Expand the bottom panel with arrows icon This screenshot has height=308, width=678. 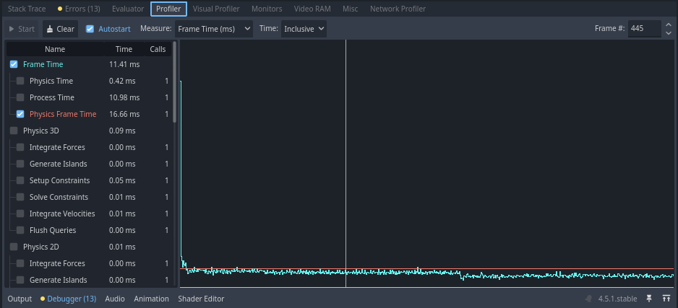[666, 299]
